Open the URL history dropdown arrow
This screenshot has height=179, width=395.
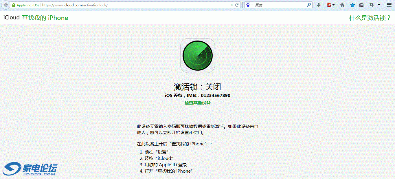[232, 5]
